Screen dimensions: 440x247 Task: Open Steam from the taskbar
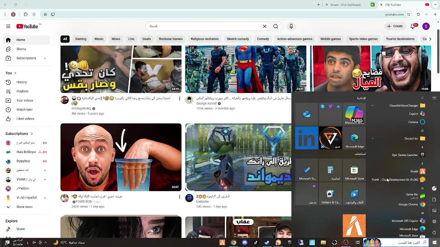pos(267,243)
